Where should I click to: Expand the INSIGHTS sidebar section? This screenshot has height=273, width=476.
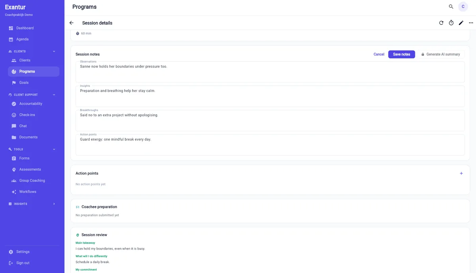(54, 204)
